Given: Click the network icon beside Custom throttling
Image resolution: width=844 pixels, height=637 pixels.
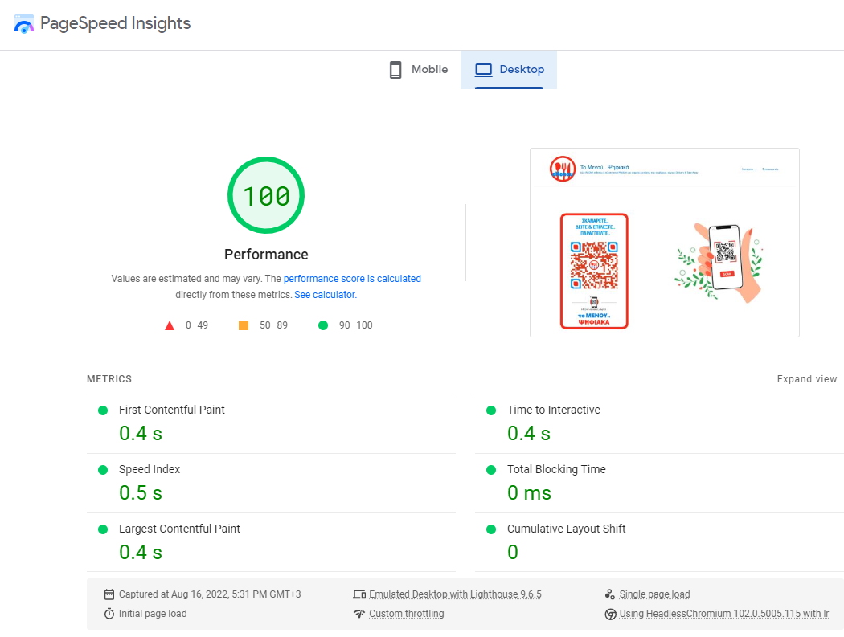Looking at the screenshot, I should [359, 614].
